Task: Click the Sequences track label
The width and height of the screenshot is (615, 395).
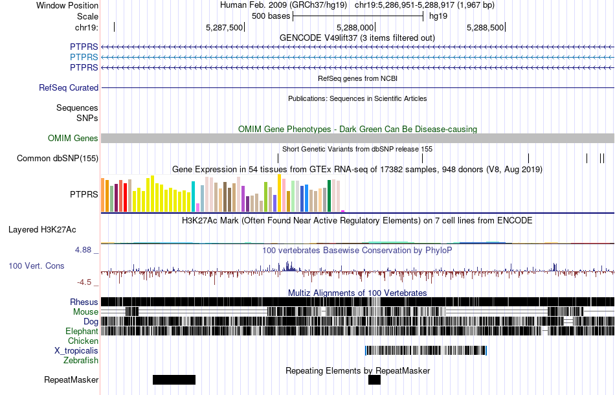Action: [x=77, y=108]
